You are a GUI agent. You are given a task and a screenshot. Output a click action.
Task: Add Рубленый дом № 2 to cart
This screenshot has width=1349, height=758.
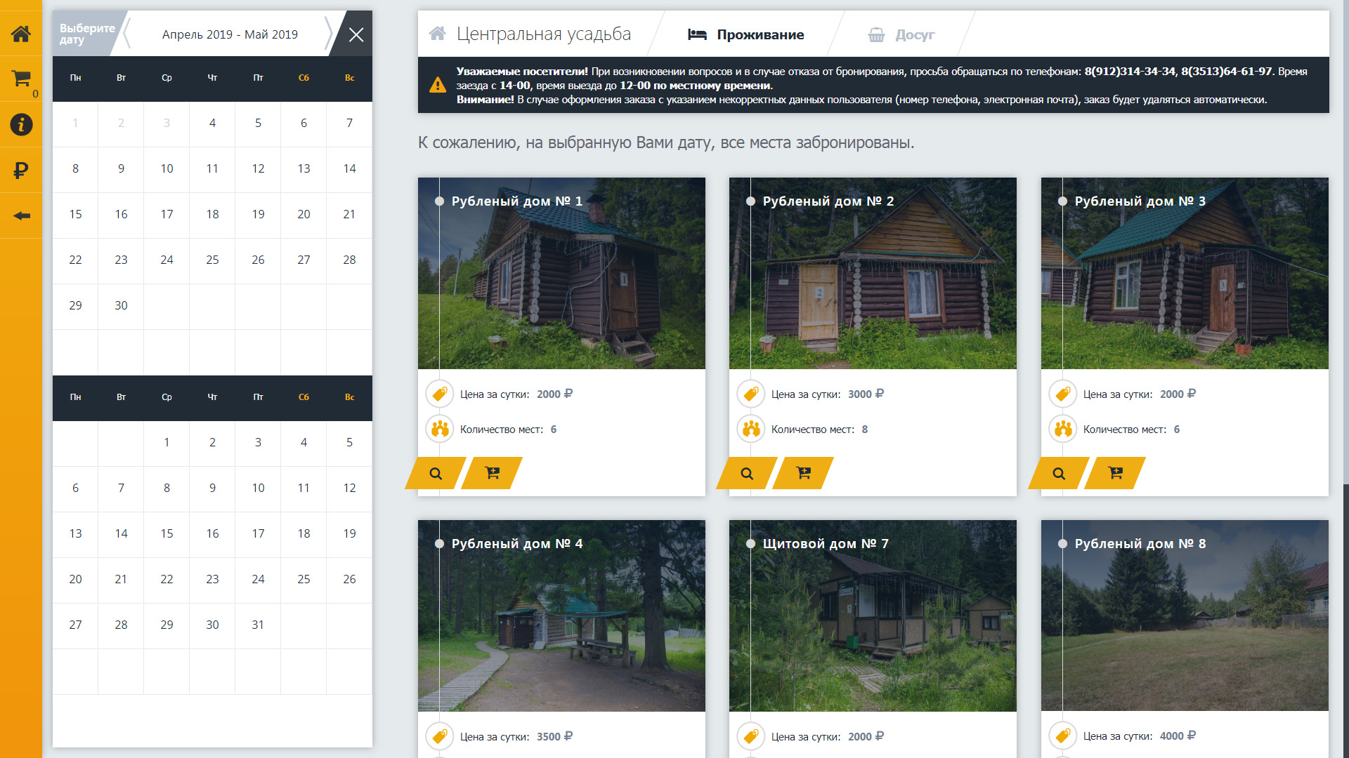(x=803, y=473)
